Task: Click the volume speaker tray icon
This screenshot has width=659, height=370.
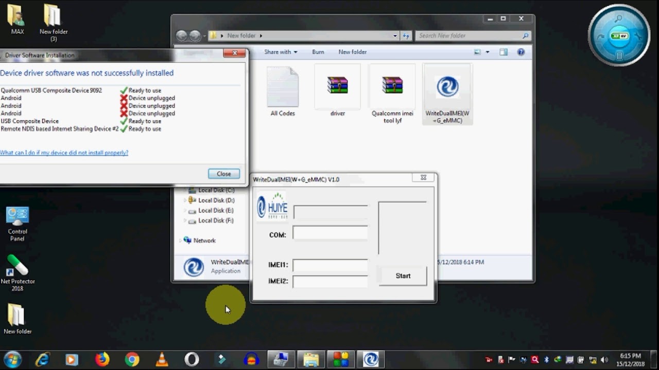Action: 604,360
